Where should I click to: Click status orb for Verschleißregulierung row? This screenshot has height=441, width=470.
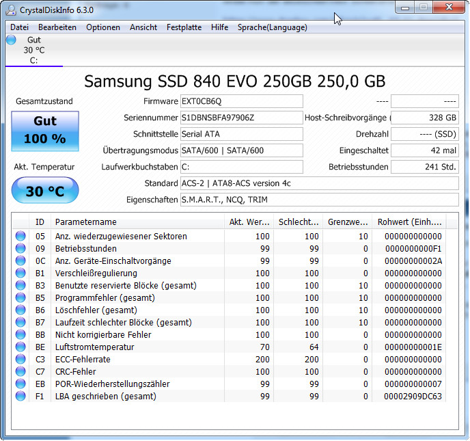point(20,273)
